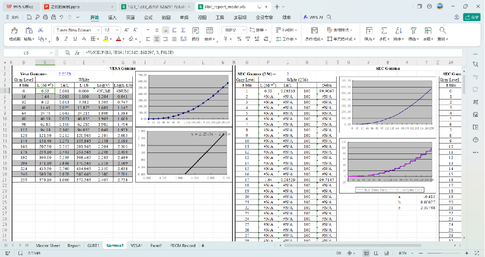
Task: Expand the font color dropdown arrow
Action: [x=123, y=39]
